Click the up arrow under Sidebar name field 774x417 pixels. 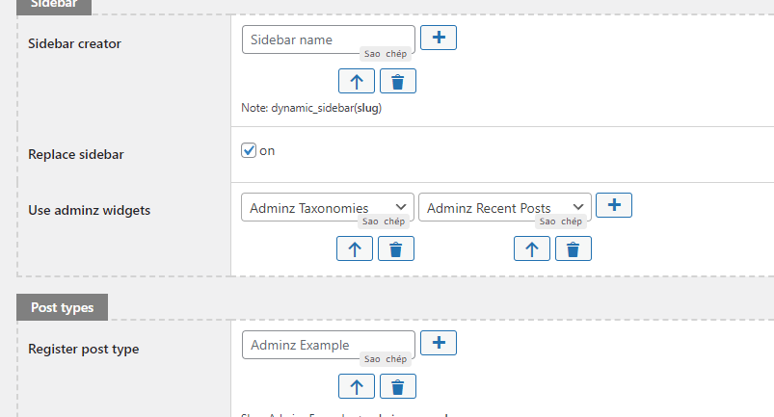point(356,81)
